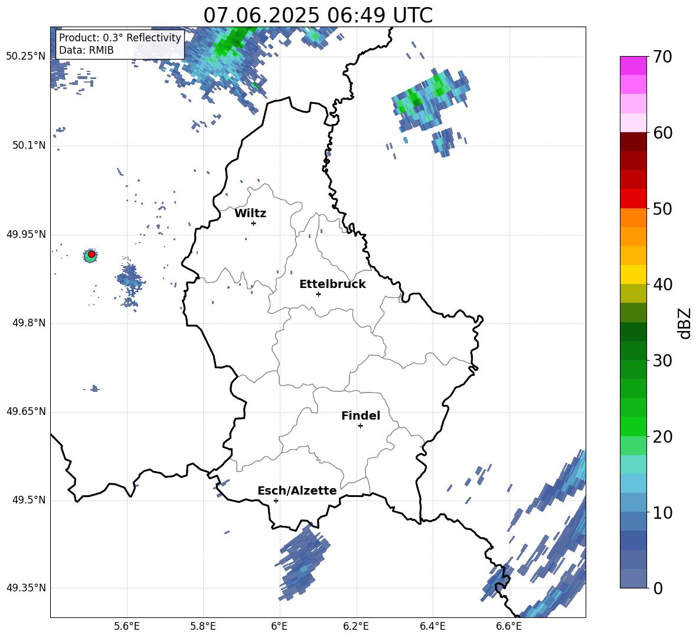Click the 5.8°E longitude label

203,626
